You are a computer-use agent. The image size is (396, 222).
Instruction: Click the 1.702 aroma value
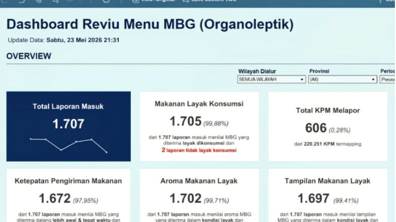tap(185, 199)
